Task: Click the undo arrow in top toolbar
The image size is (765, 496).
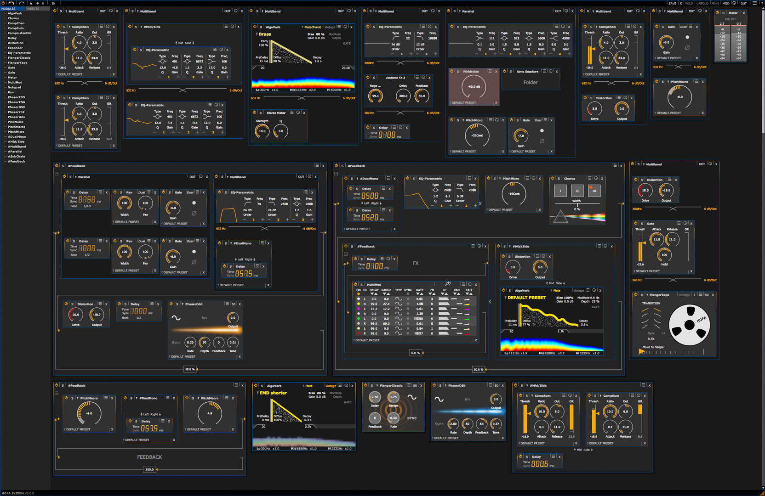Action: click(11, 3)
